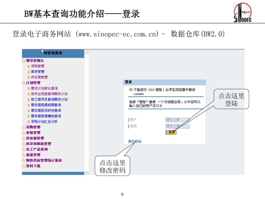
Task: Select the 库存和消耗管理 menu label
Action: coord(39,144)
